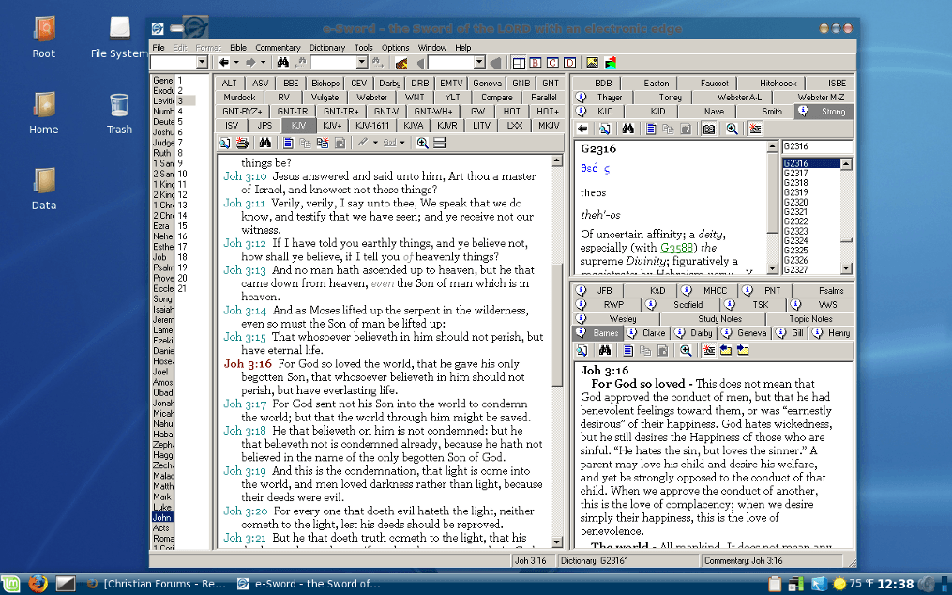The image size is (952, 595).
Task: Toggle the red C layout button
Action: pos(552,62)
